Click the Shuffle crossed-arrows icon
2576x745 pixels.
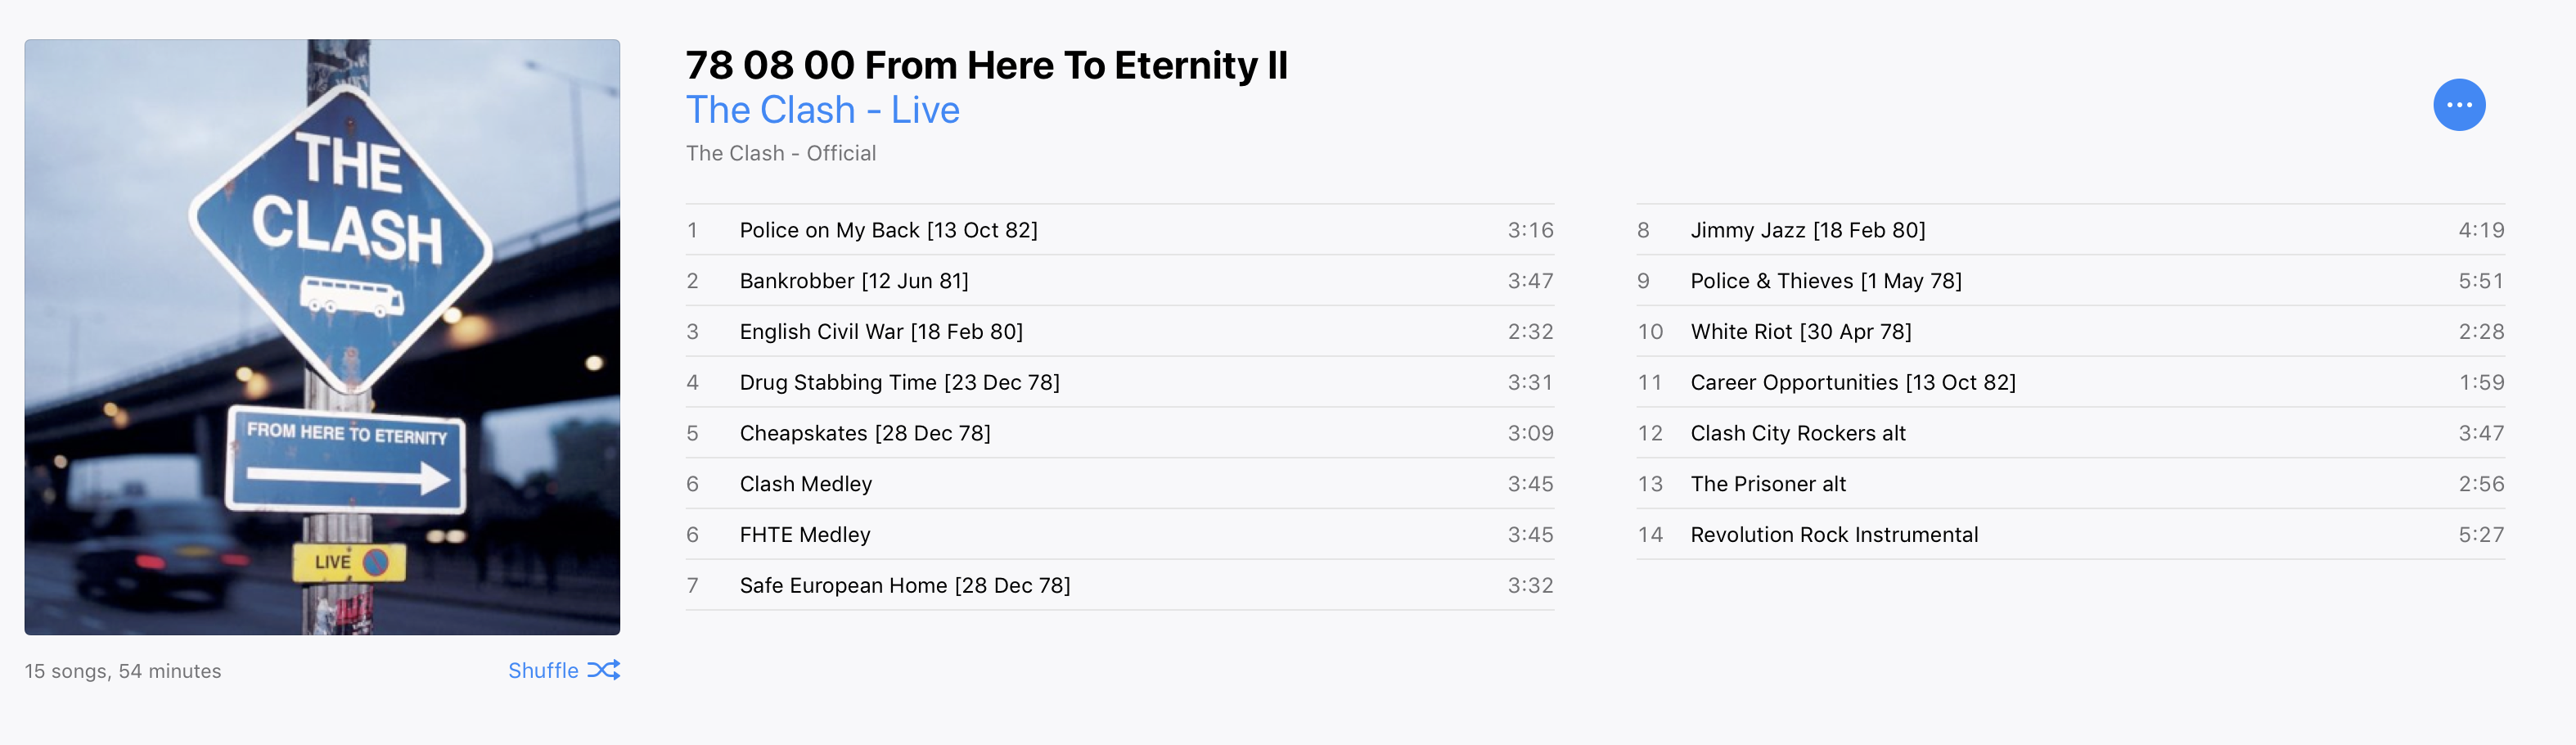603,670
